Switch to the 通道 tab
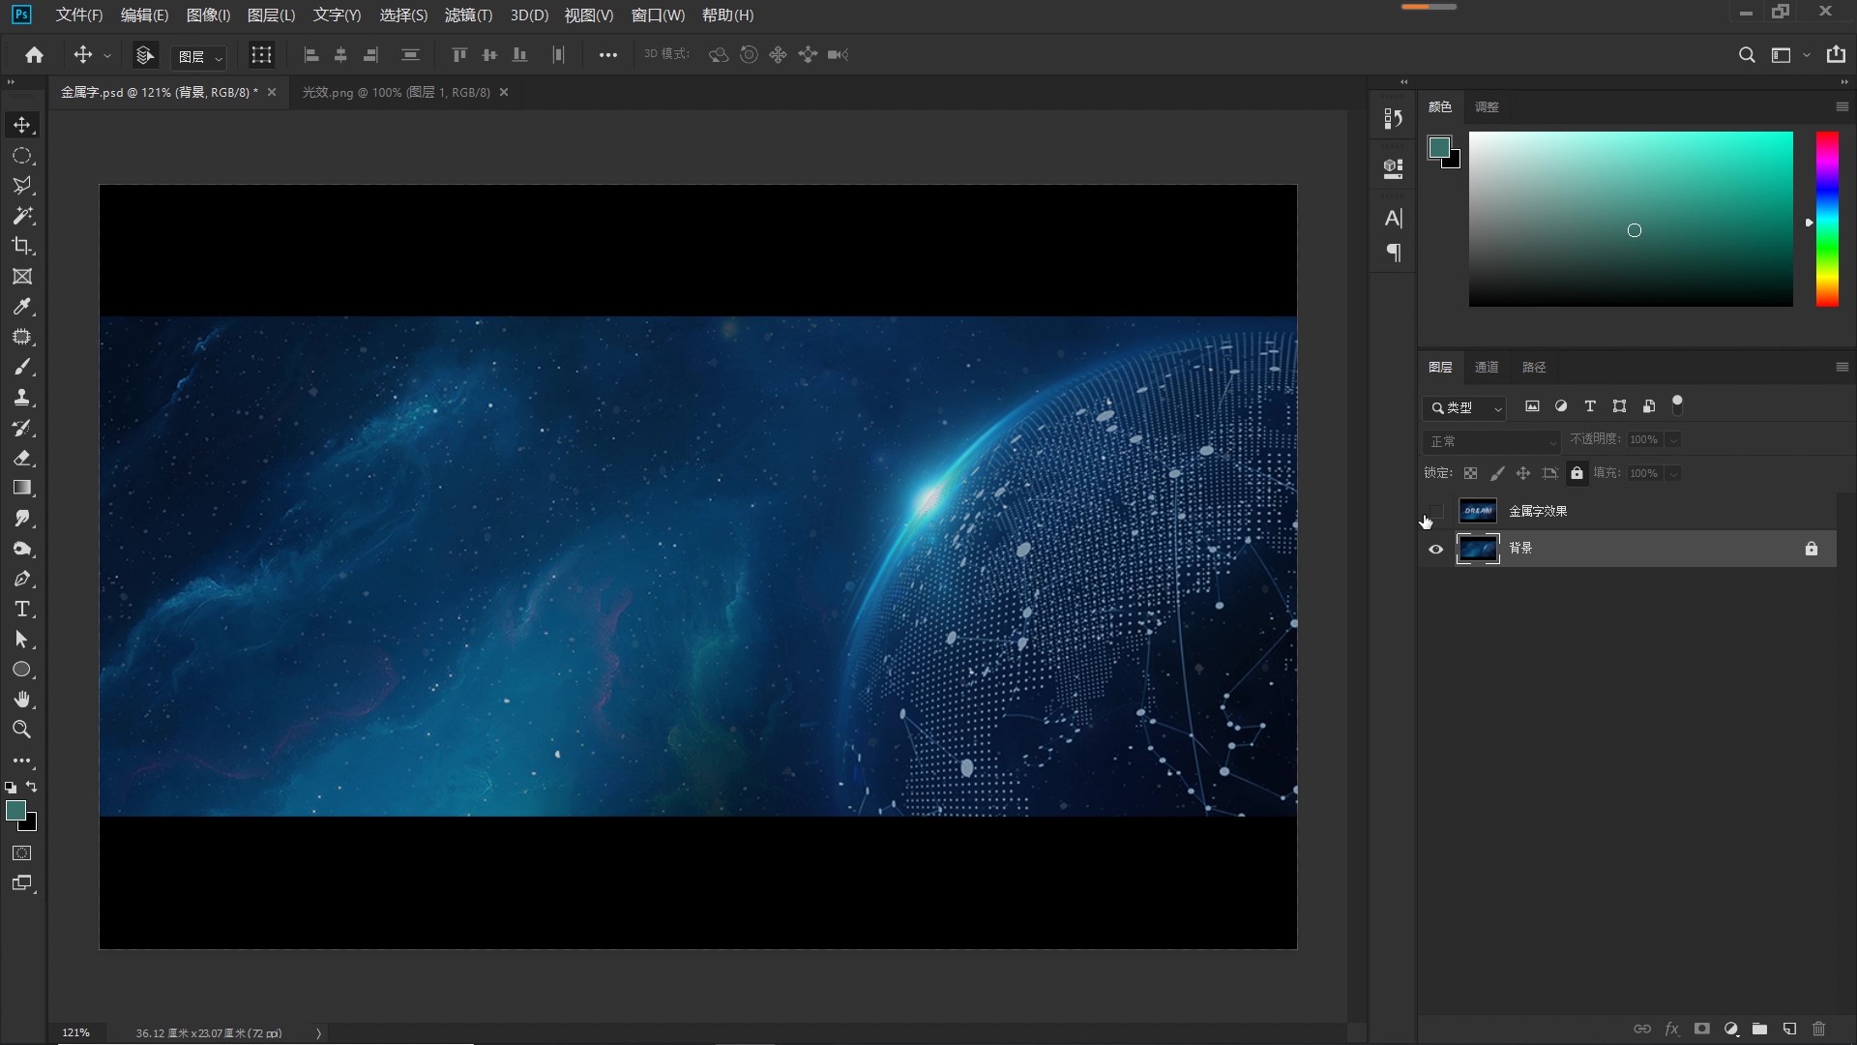 pyautogui.click(x=1487, y=367)
